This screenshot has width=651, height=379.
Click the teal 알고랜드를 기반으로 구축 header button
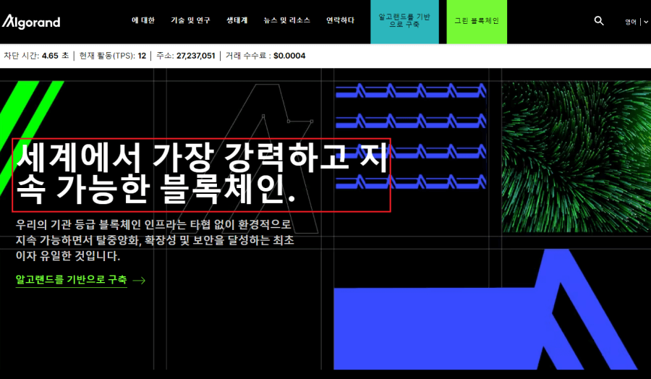404,22
